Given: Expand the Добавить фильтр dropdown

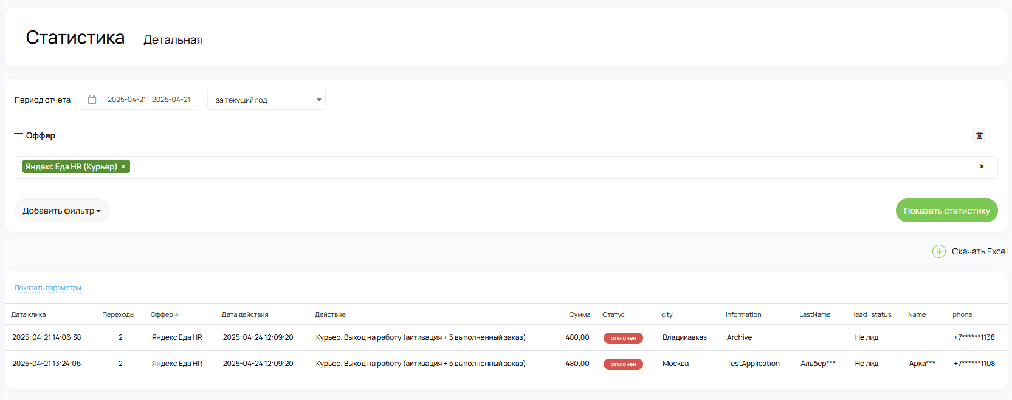Looking at the screenshot, I should [61, 211].
